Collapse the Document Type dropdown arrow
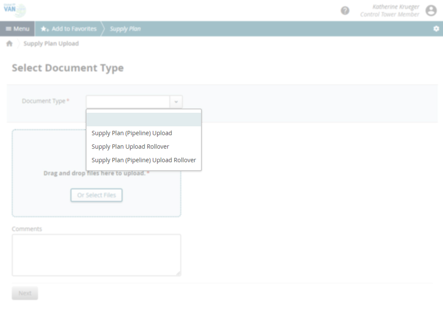Image resolution: width=443 pixels, height=313 pixels. tap(176, 102)
